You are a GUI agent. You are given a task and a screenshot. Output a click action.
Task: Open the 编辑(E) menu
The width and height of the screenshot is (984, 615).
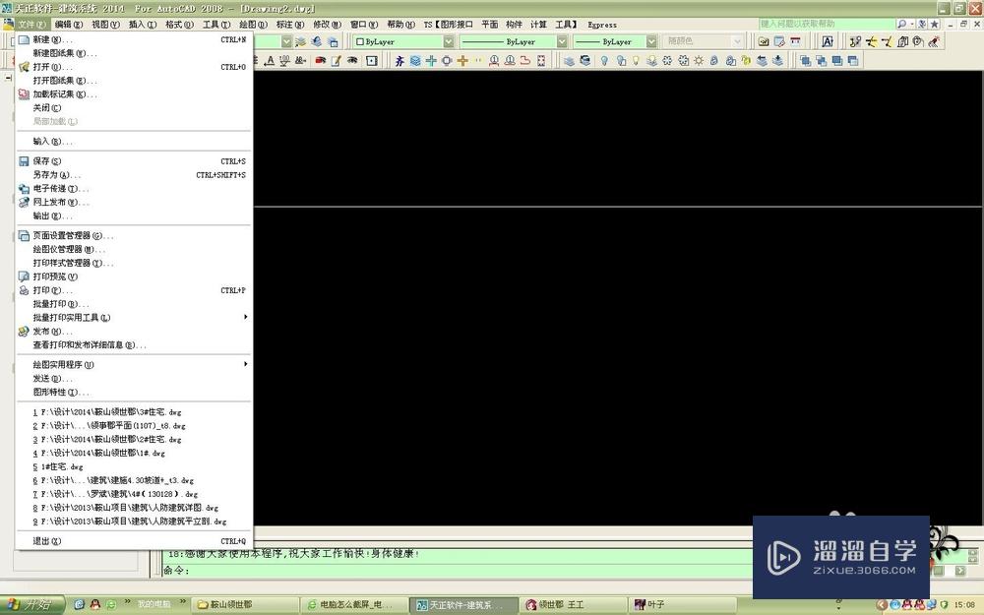69,25
